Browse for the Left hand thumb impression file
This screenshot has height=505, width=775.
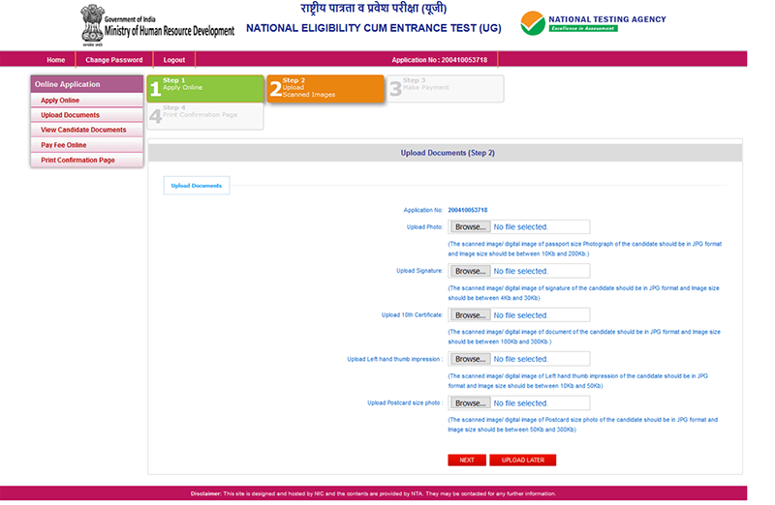click(x=470, y=359)
